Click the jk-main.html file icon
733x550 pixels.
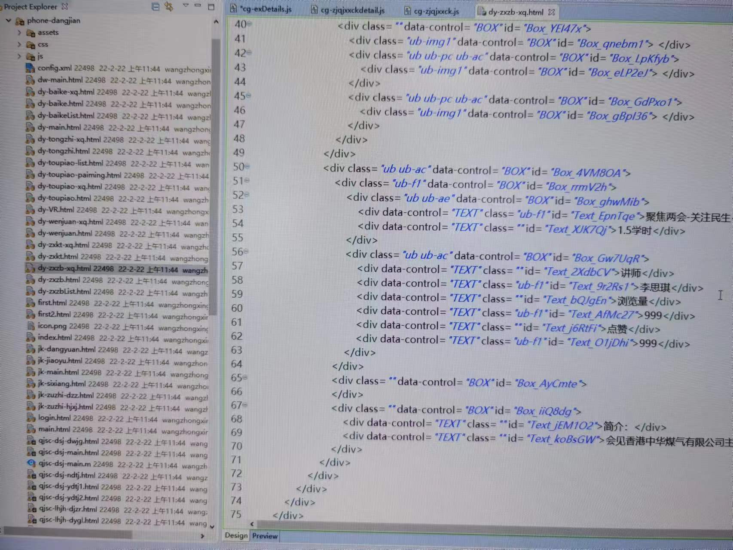point(31,372)
